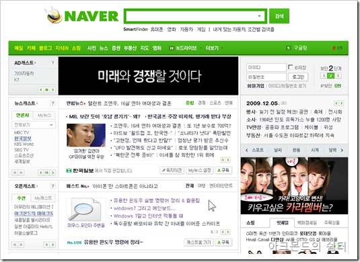The image size is (360, 262).
Task: Click into the 아이디 input field
Action: coord(266,67)
